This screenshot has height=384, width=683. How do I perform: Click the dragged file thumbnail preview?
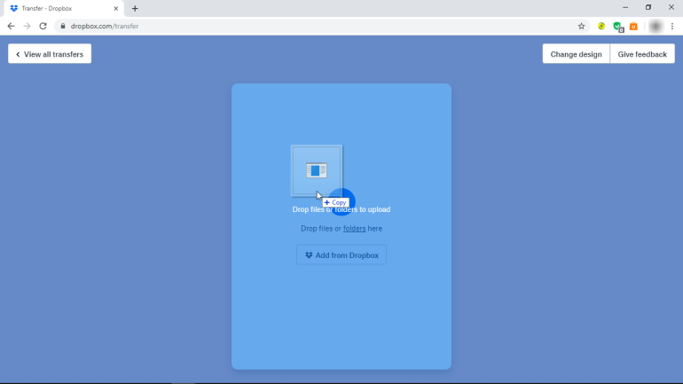(x=317, y=170)
